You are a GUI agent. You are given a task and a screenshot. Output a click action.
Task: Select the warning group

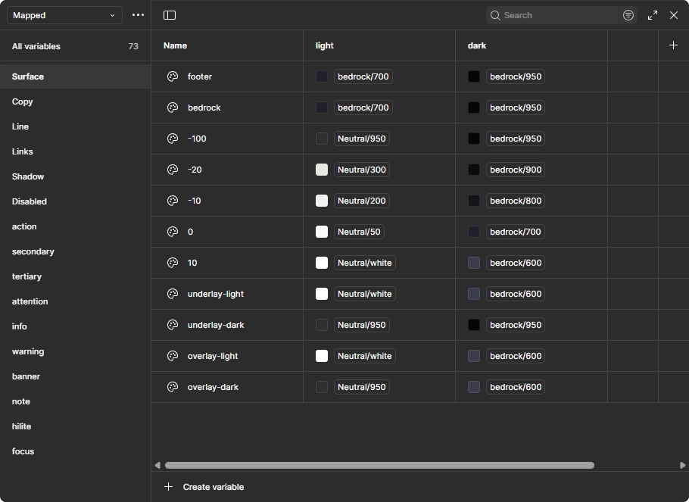(28, 351)
